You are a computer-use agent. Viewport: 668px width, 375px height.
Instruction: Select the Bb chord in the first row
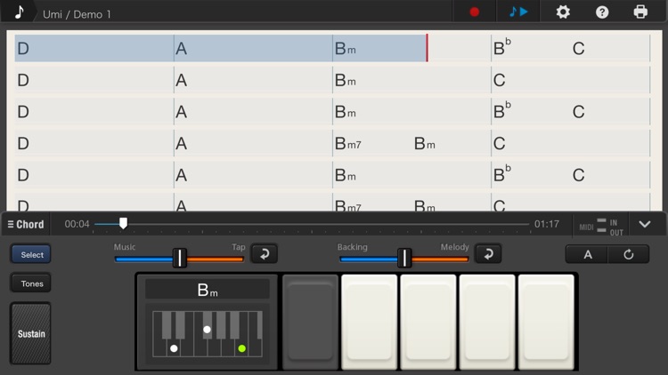(501, 48)
